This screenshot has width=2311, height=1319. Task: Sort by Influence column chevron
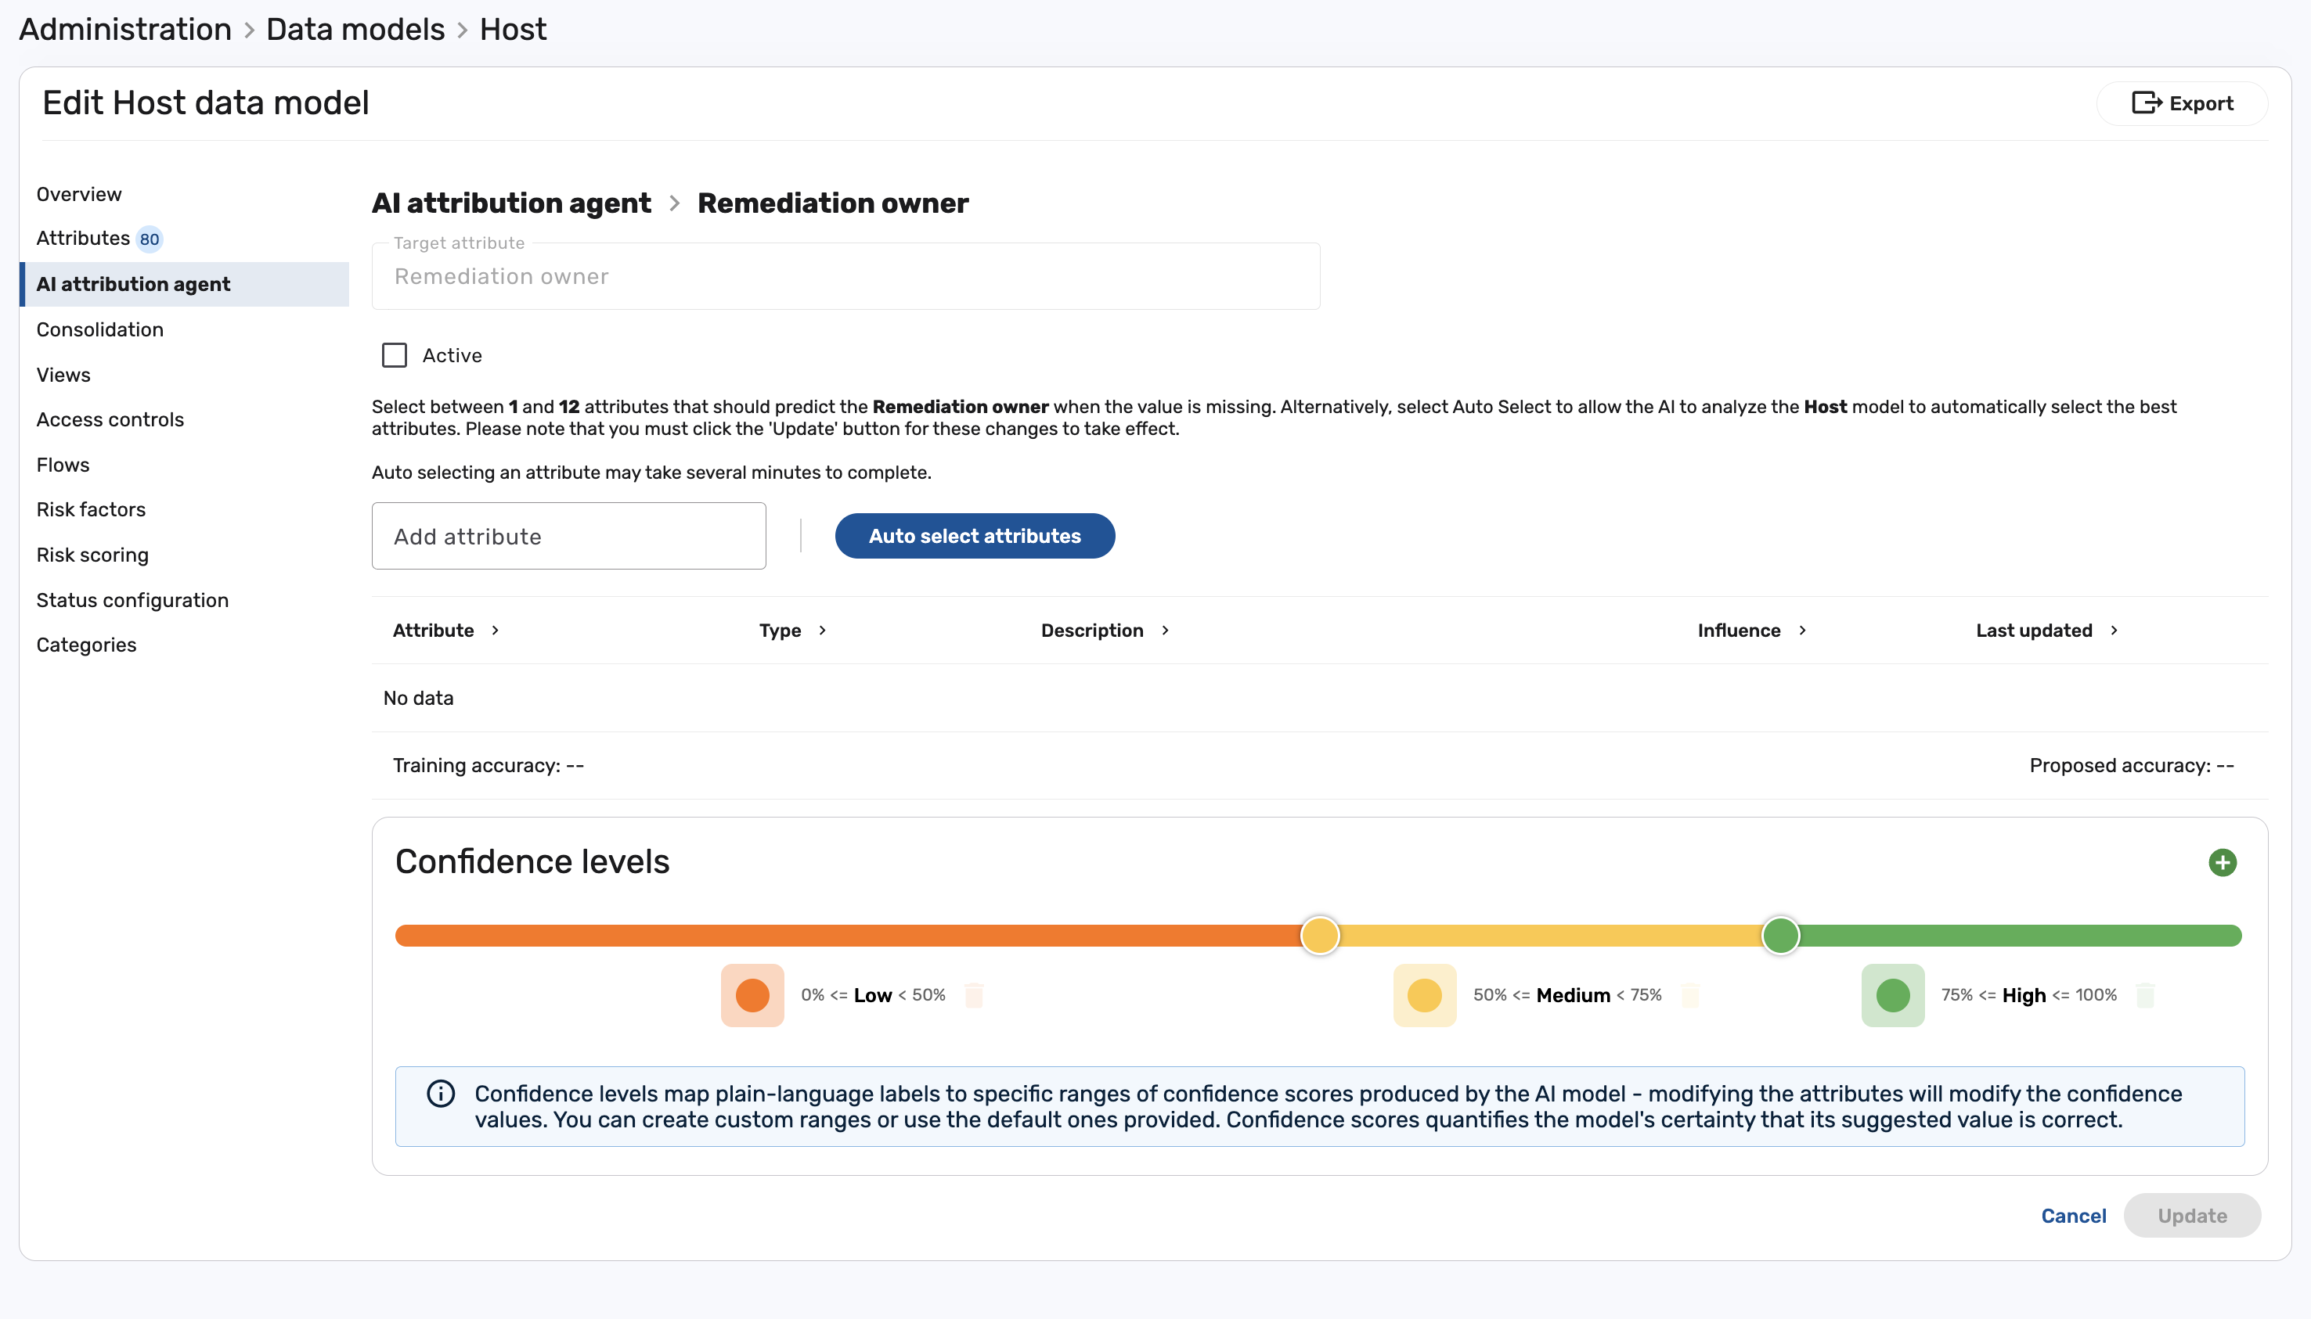click(1803, 631)
